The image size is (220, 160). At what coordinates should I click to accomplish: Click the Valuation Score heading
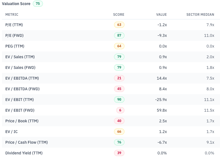pyautogui.click(x=16, y=4)
